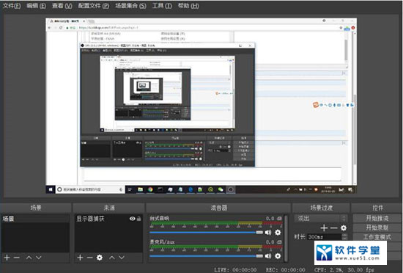Toggle the lock on the 显示器捕获 source
Viewport: 403px width, 273px height.
pos(138,219)
